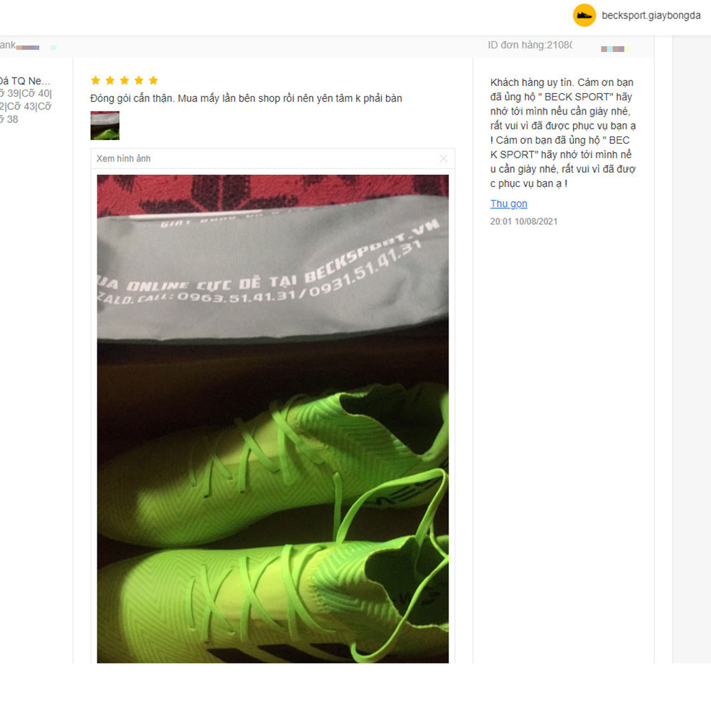Open the small review photo thumbnail
Viewport: 711px width, 711px height.
coord(105,126)
